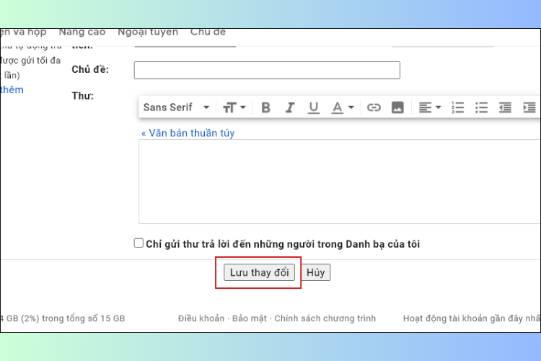Click the Hủy button
This screenshot has height=361, width=541.
pyautogui.click(x=316, y=272)
